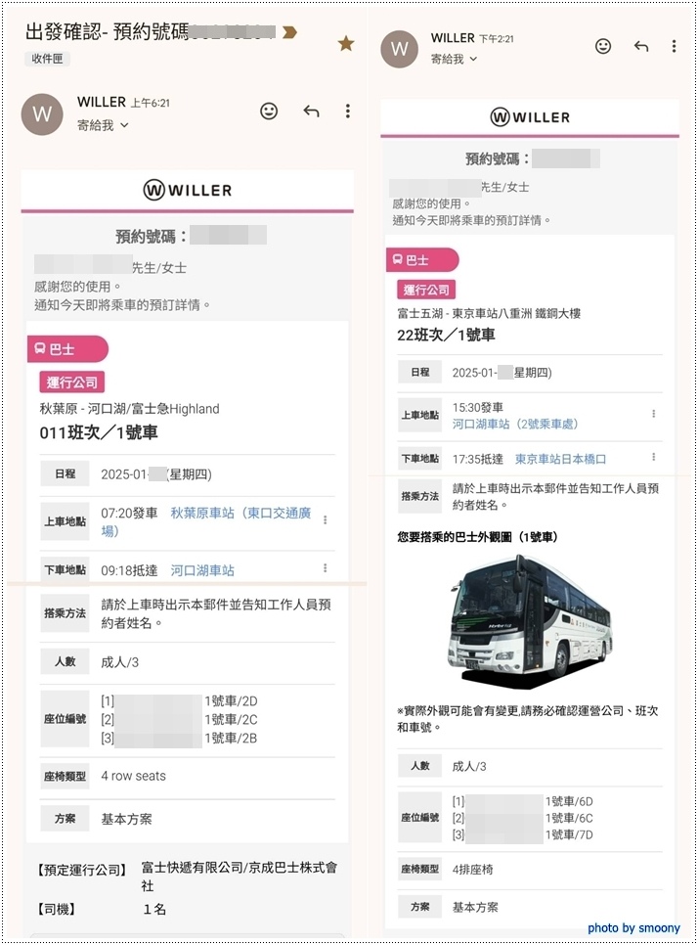Open options dots beside 河口湖車站 arrival row
Image resolution: width=698 pixels, height=945 pixels.
pos(326,567)
